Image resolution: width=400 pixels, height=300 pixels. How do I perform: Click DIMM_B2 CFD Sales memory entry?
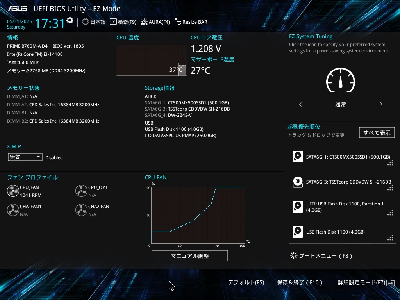tap(53, 121)
